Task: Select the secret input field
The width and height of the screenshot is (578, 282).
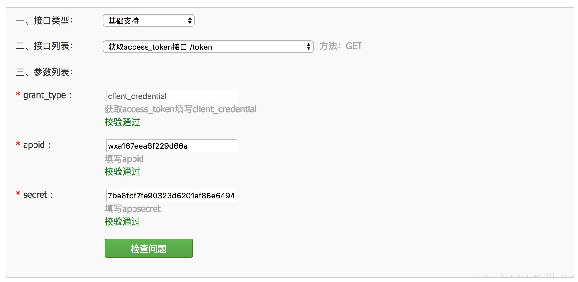Action: pyautogui.click(x=172, y=196)
